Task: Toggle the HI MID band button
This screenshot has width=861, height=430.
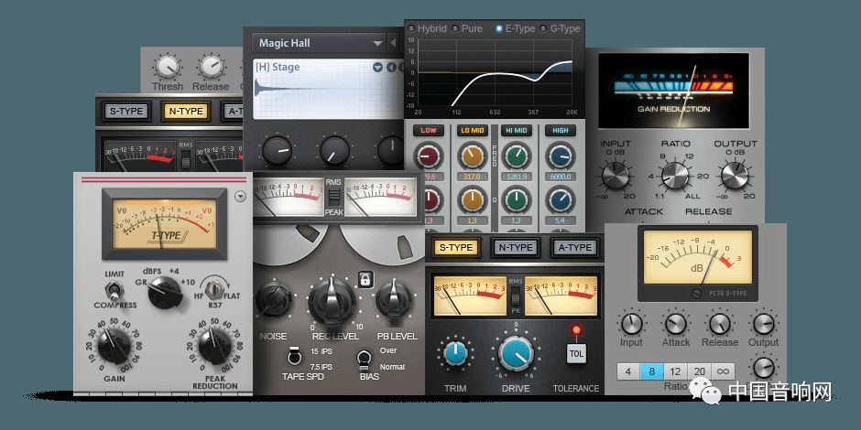Action: 517,131
